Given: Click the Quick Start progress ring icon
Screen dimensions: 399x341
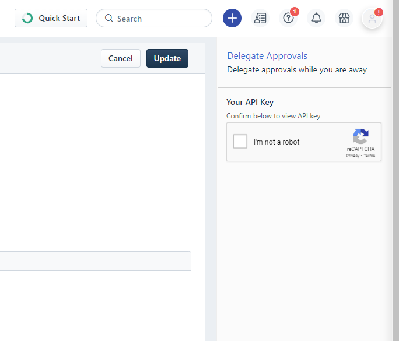Looking at the screenshot, I should (x=27, y=18).
